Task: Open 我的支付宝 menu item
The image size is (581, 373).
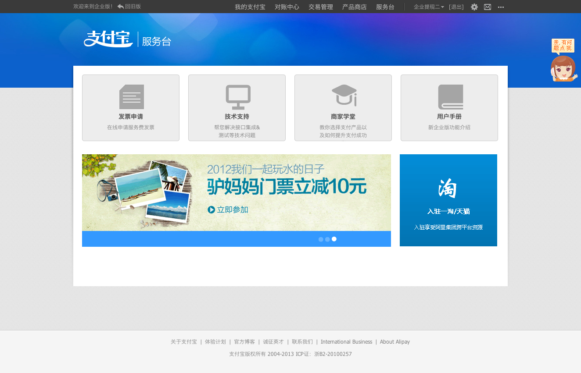Action: click(x=250, y=7)
